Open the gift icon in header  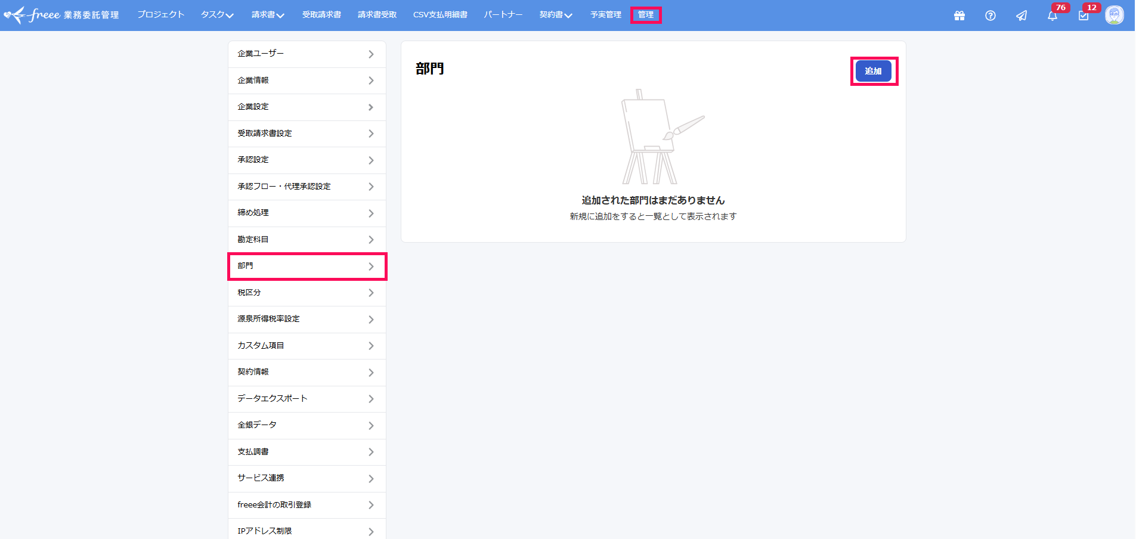(959, 16)
